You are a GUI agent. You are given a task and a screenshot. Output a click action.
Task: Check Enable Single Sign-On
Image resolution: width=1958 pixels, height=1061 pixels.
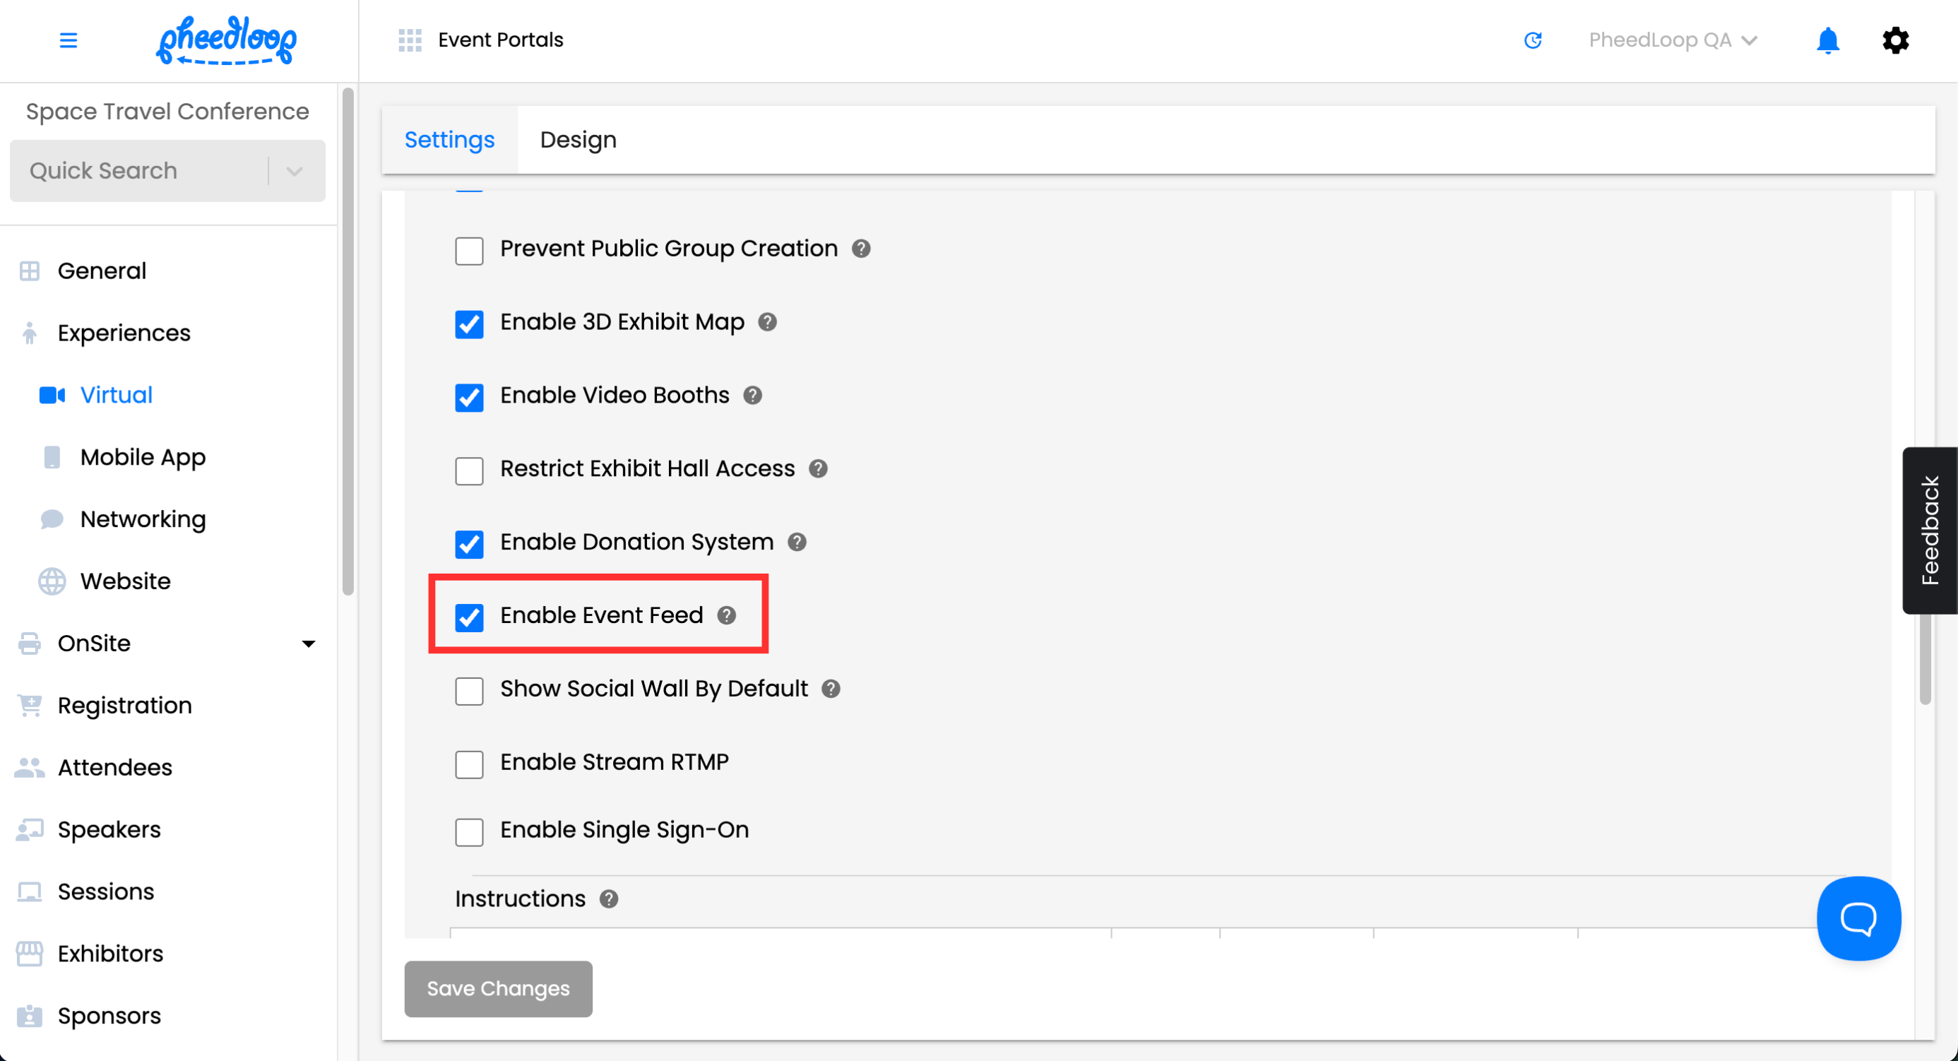click(469, 832)
